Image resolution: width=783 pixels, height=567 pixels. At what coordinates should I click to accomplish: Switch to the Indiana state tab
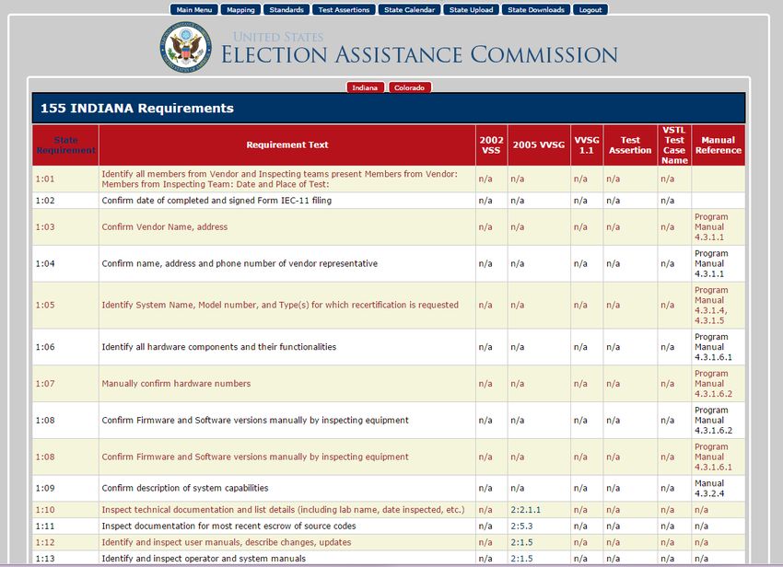(365, 87)
